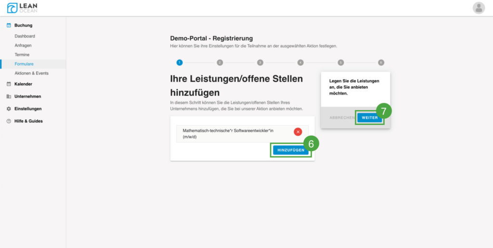Remove the Softwareentwickler entry with red X
493x248 pixels.
[298, 132]
